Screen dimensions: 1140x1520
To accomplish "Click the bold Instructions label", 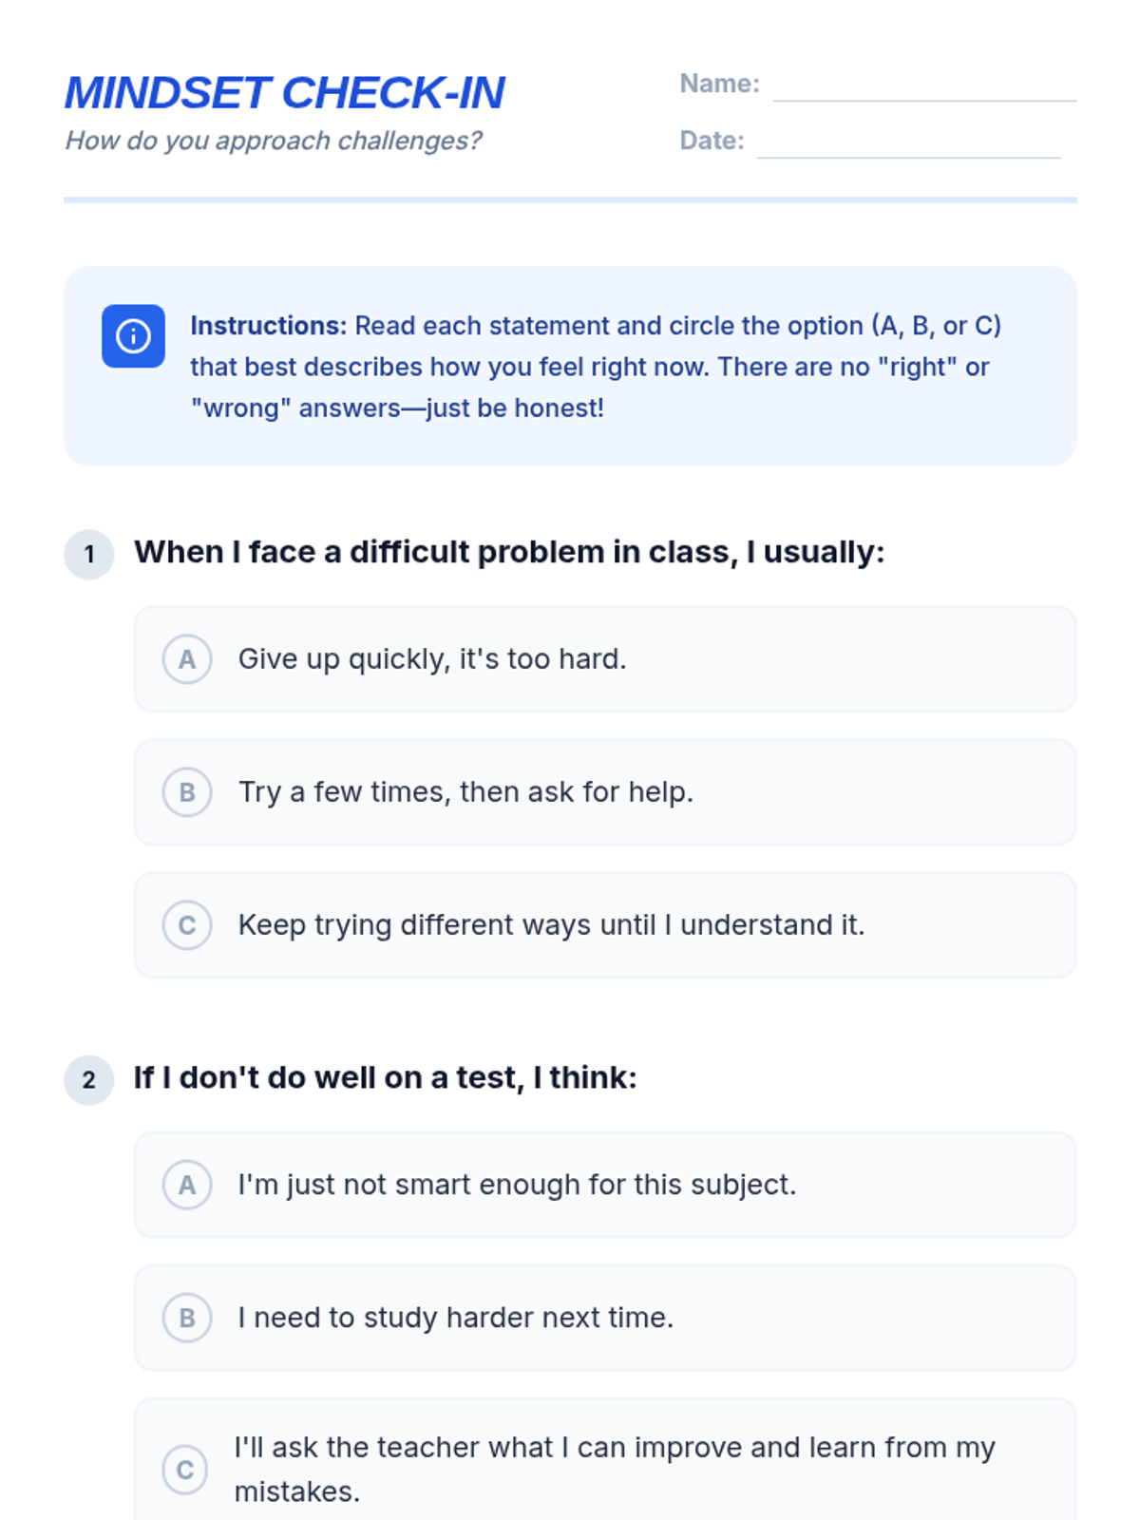I will tap(268, 326).
